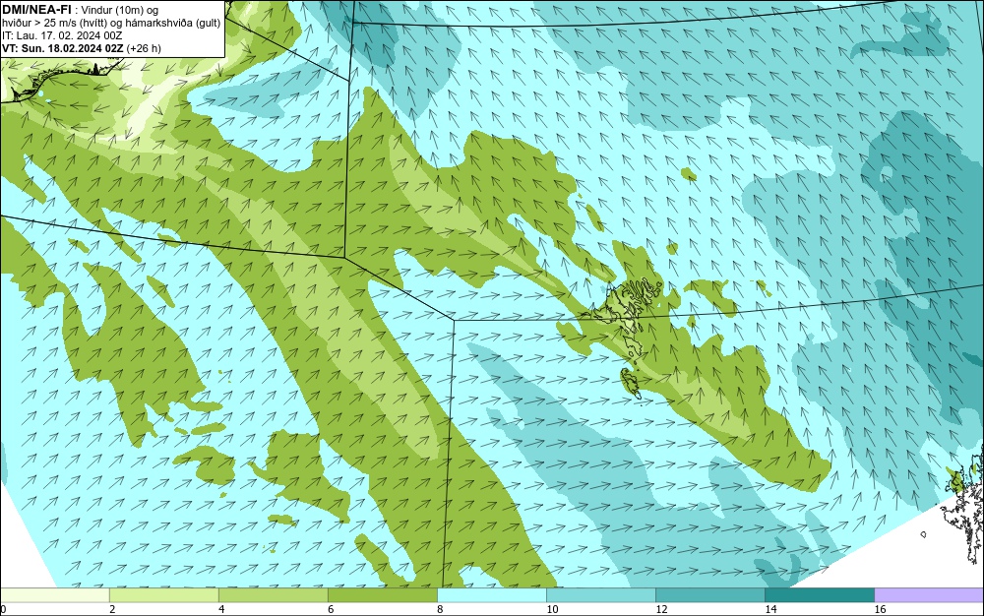
Task: Click 'hviður > 25 m/s (hvítt)' legend line
Action: click(54, 24)
